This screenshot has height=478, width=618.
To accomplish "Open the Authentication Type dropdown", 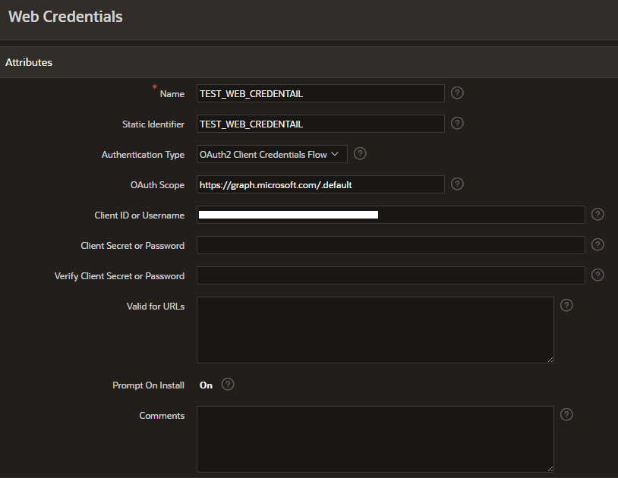I will pyautogui.click(x=272, y=154).
